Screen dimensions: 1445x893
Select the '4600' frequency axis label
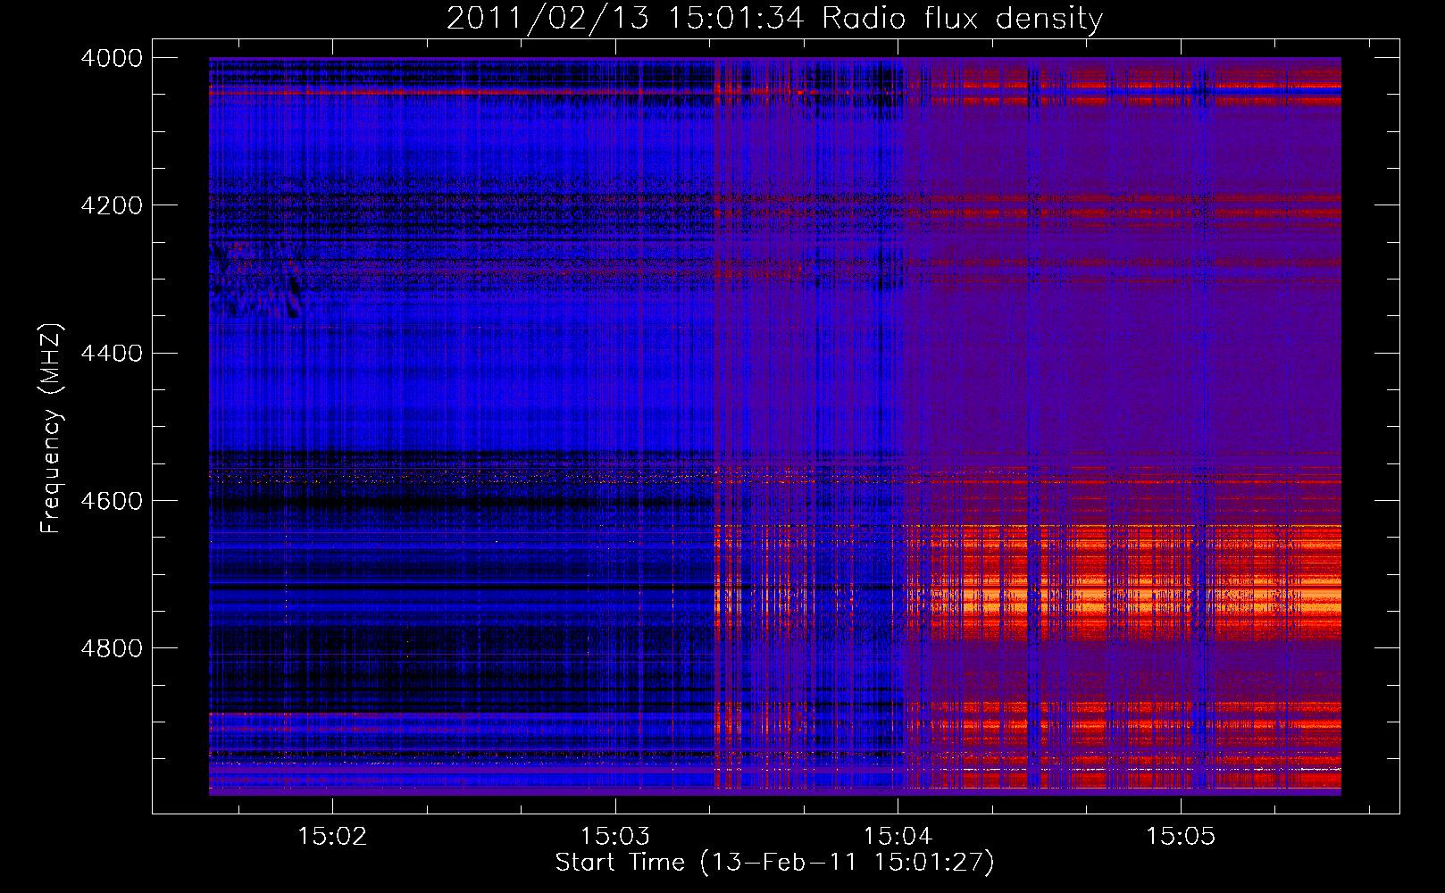click(x=112, y=501)
